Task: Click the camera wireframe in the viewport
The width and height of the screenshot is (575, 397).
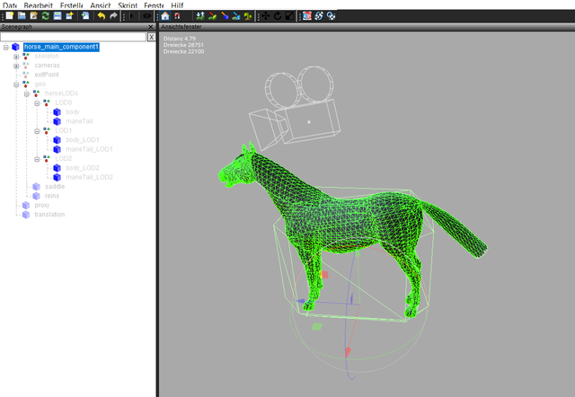Action: (x=295, y=107)
